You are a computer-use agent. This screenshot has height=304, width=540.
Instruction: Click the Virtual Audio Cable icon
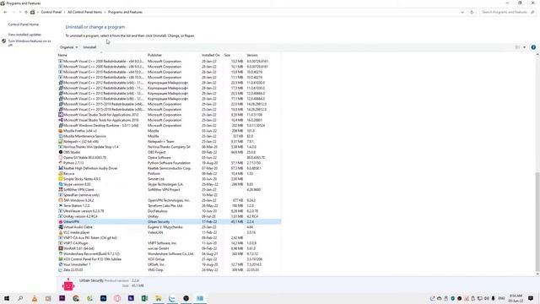point(61,227)
